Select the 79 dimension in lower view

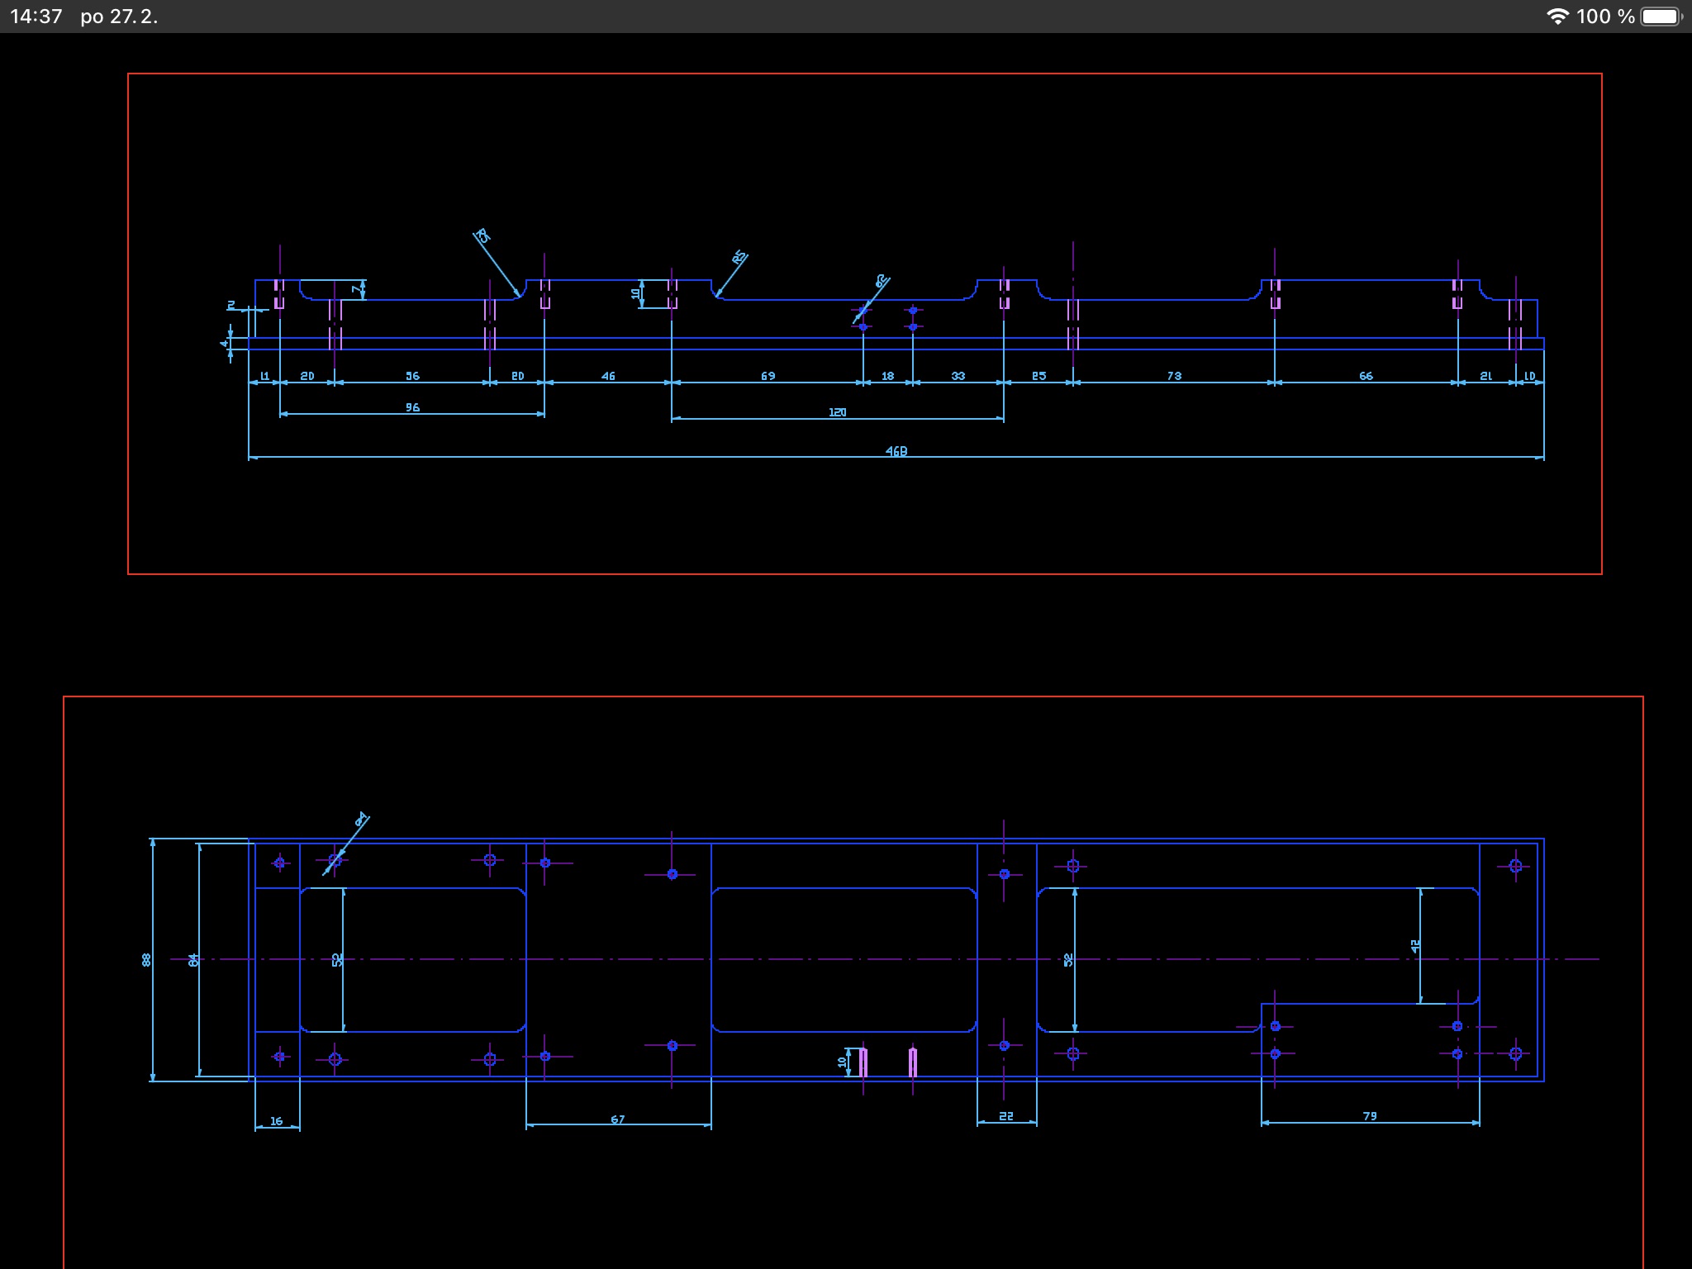pos(1370,1116)
